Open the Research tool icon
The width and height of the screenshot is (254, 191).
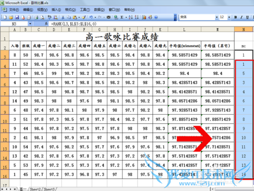click(55, 17)
